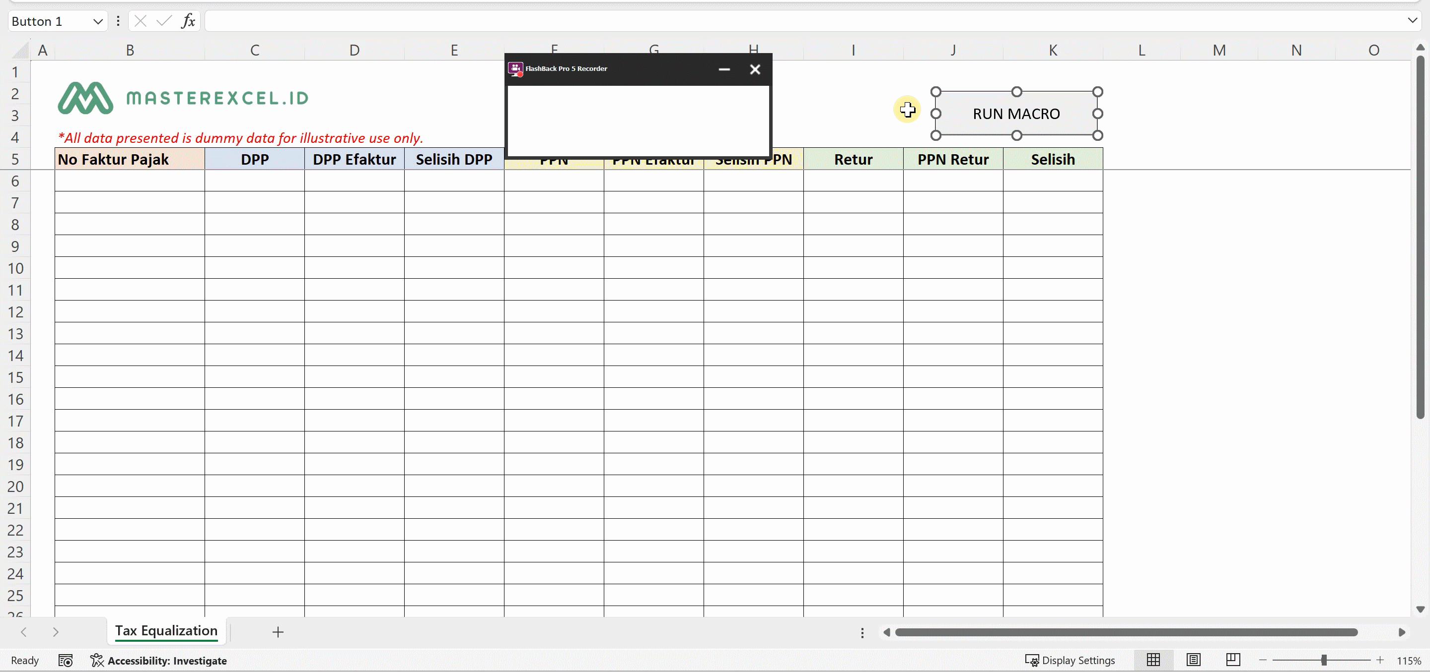Image resolution: width=1430 pixels, height=672 pixels.
Task: Select column L header
Action: click(x=1142, y=51)
